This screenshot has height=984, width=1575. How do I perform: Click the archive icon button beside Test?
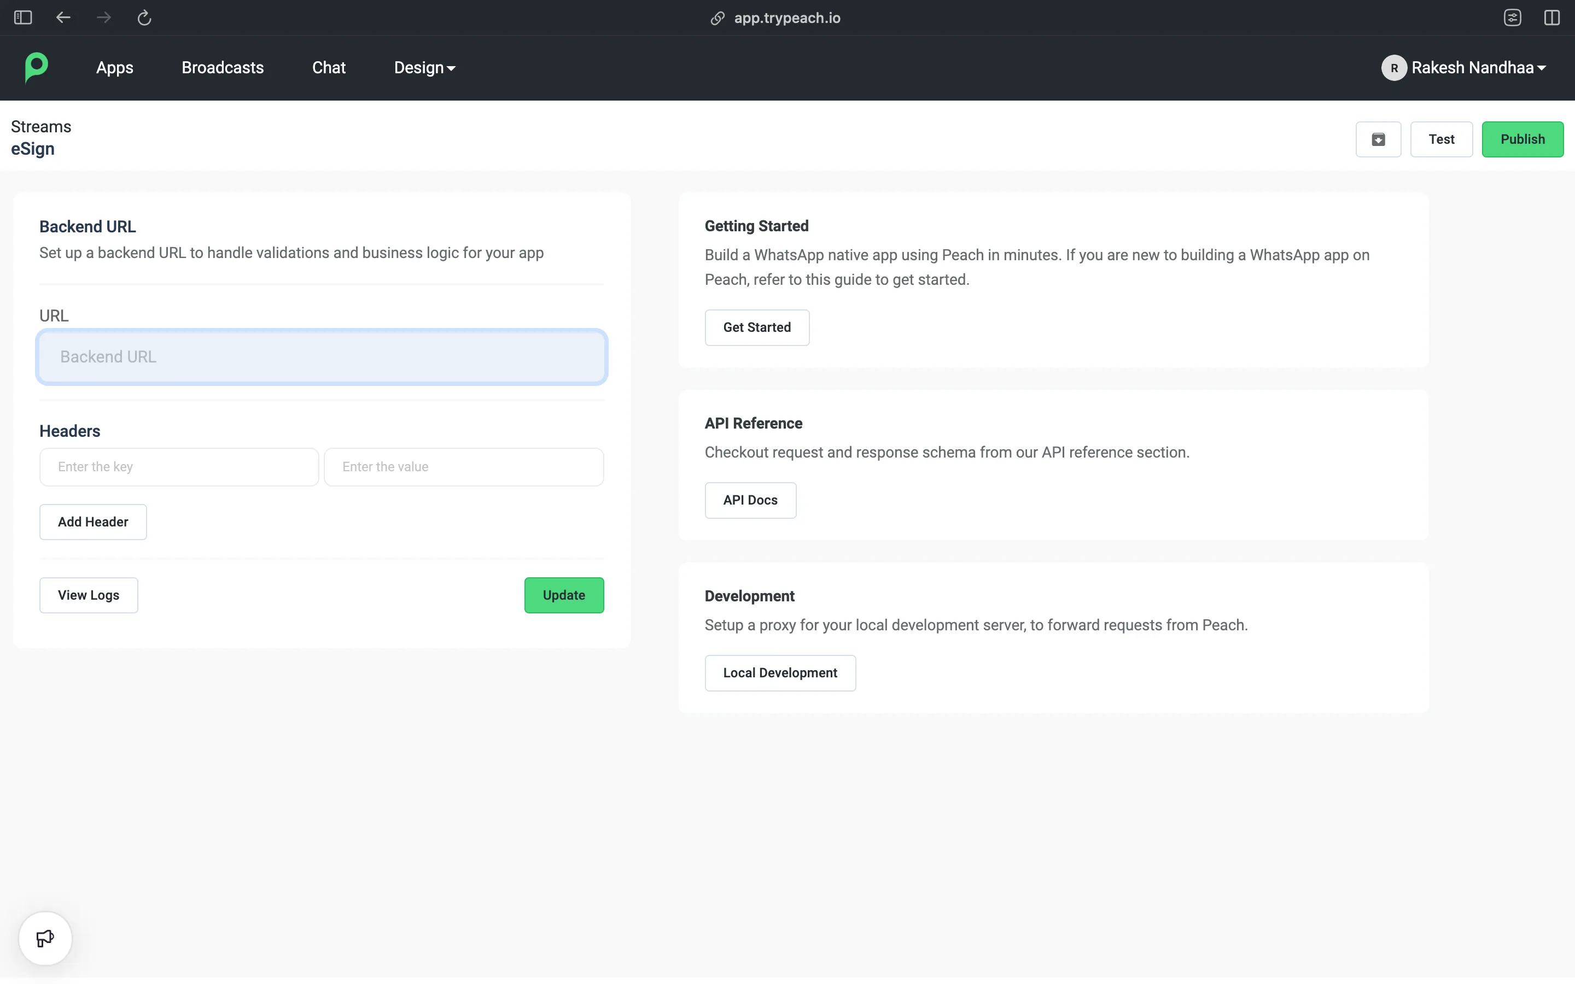coord(1379,139)
